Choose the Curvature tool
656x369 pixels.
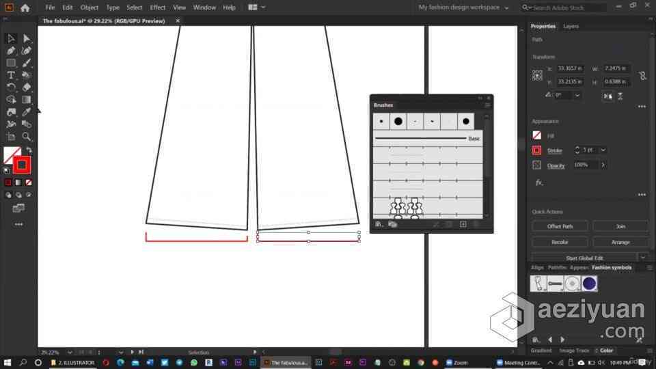[x=27, y=51]
